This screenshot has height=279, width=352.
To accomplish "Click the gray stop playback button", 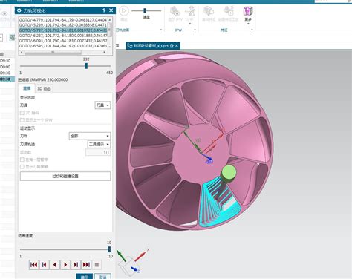I will tap(97, 265).
